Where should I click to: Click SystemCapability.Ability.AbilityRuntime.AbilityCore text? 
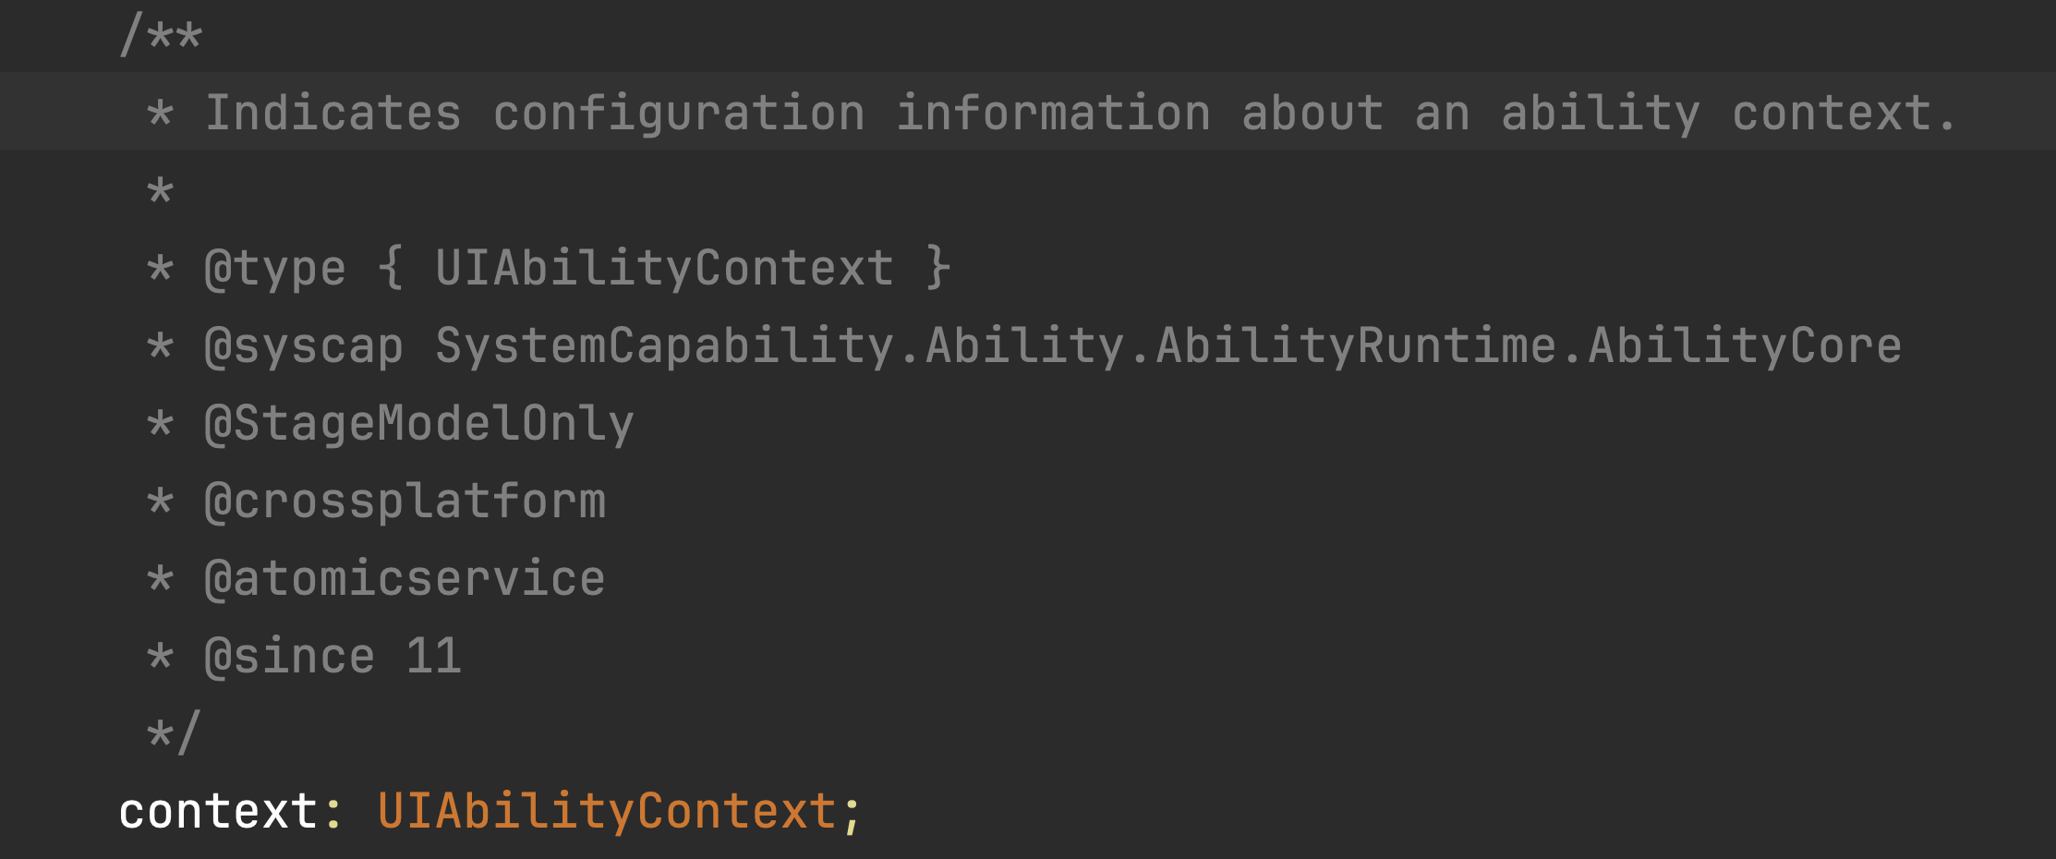[1168, 347]
